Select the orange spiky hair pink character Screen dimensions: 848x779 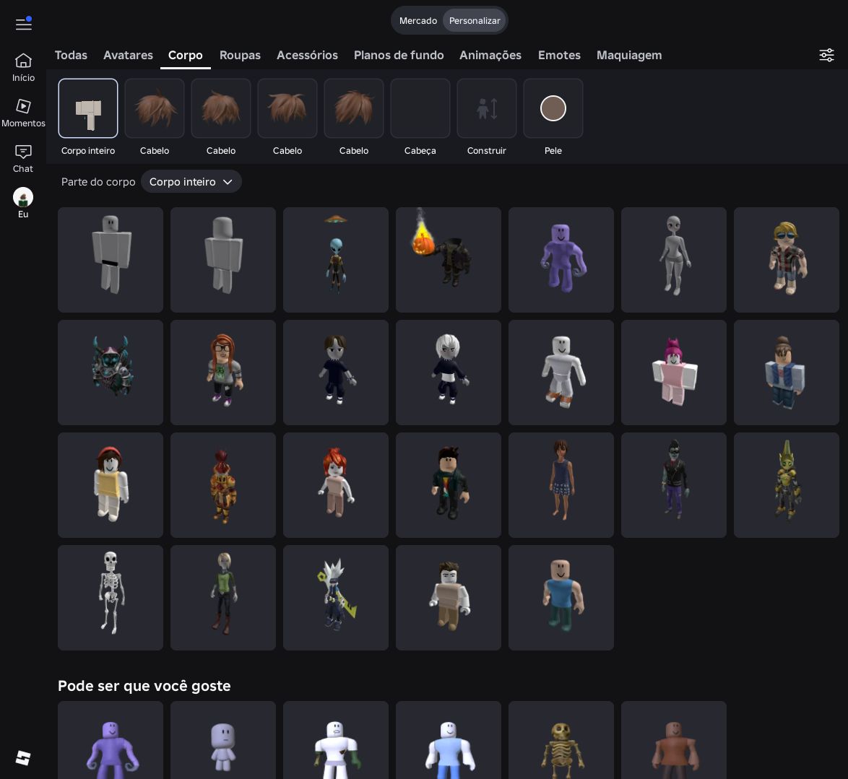336,485
